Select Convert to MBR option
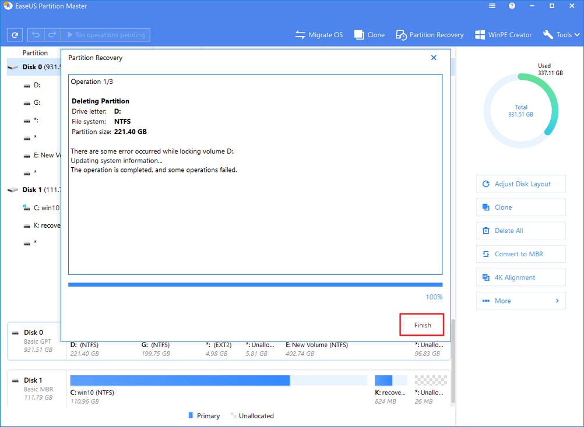584x427 pixels. click(520, 254)
